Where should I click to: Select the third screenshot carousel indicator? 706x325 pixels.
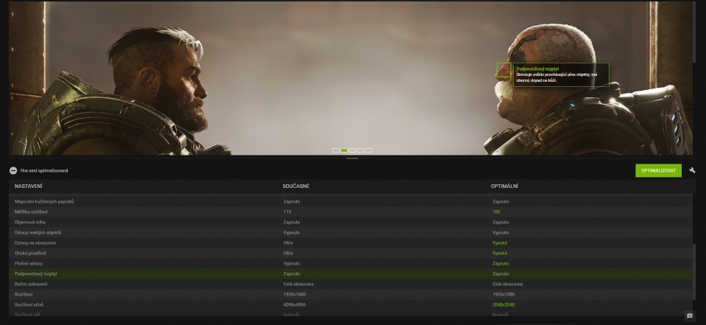coord(352,150)
